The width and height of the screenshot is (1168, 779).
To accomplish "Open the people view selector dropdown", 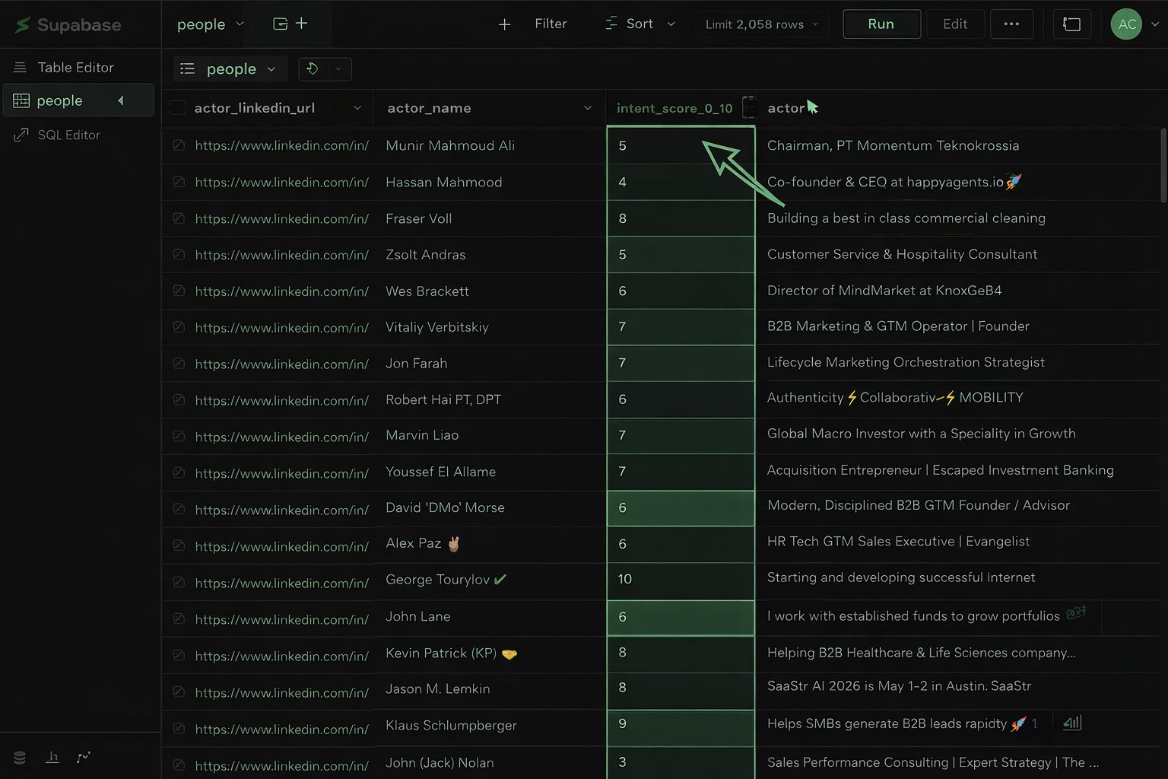I will point(230,69).
